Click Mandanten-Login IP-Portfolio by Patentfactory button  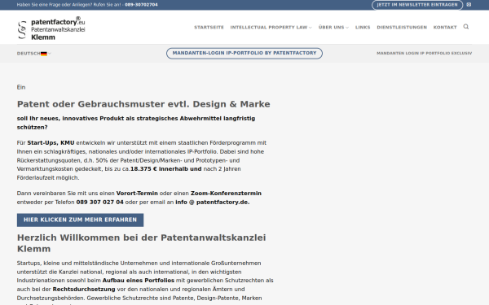pyautogui.click(x=244, y=53)
